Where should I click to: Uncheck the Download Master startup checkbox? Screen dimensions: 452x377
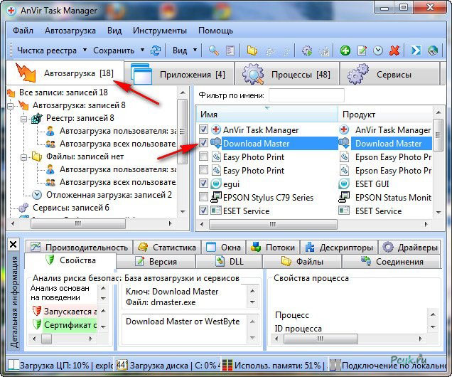[203, 142]
